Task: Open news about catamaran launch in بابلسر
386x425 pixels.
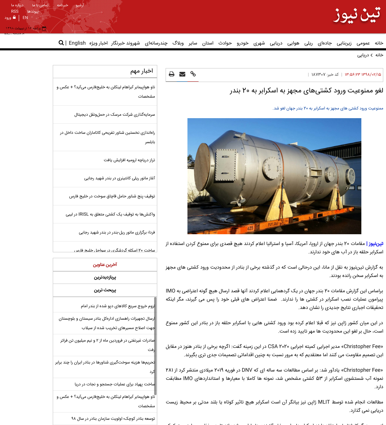Action: (107, 137)
